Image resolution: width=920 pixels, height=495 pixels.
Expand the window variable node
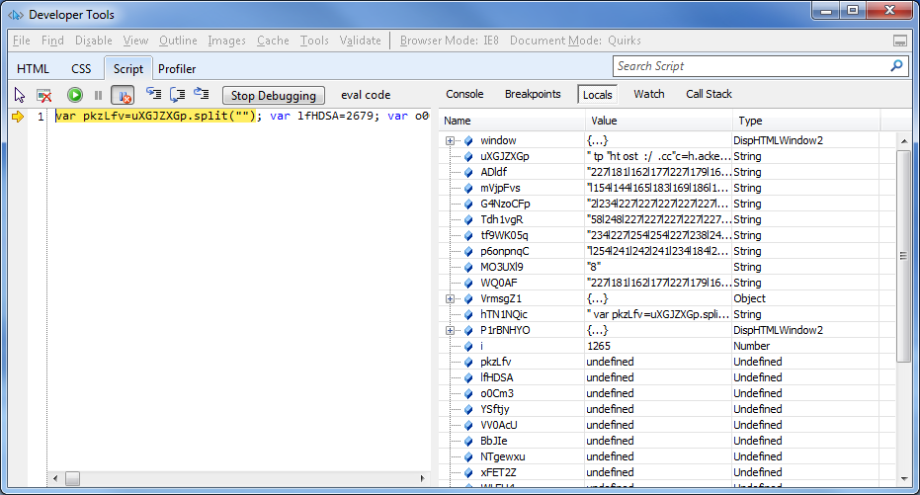coord(451,140)
